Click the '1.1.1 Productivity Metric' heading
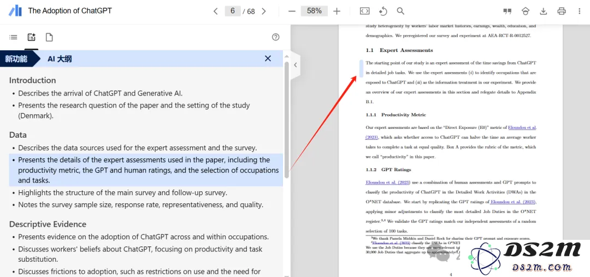Image resolution: width=590 pixels, height=277 pixels. tap(396, 114)
